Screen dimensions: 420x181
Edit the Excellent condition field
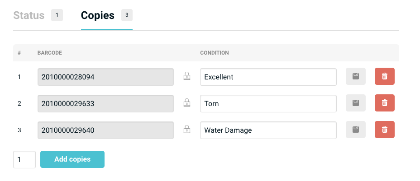tap(268, 77)
